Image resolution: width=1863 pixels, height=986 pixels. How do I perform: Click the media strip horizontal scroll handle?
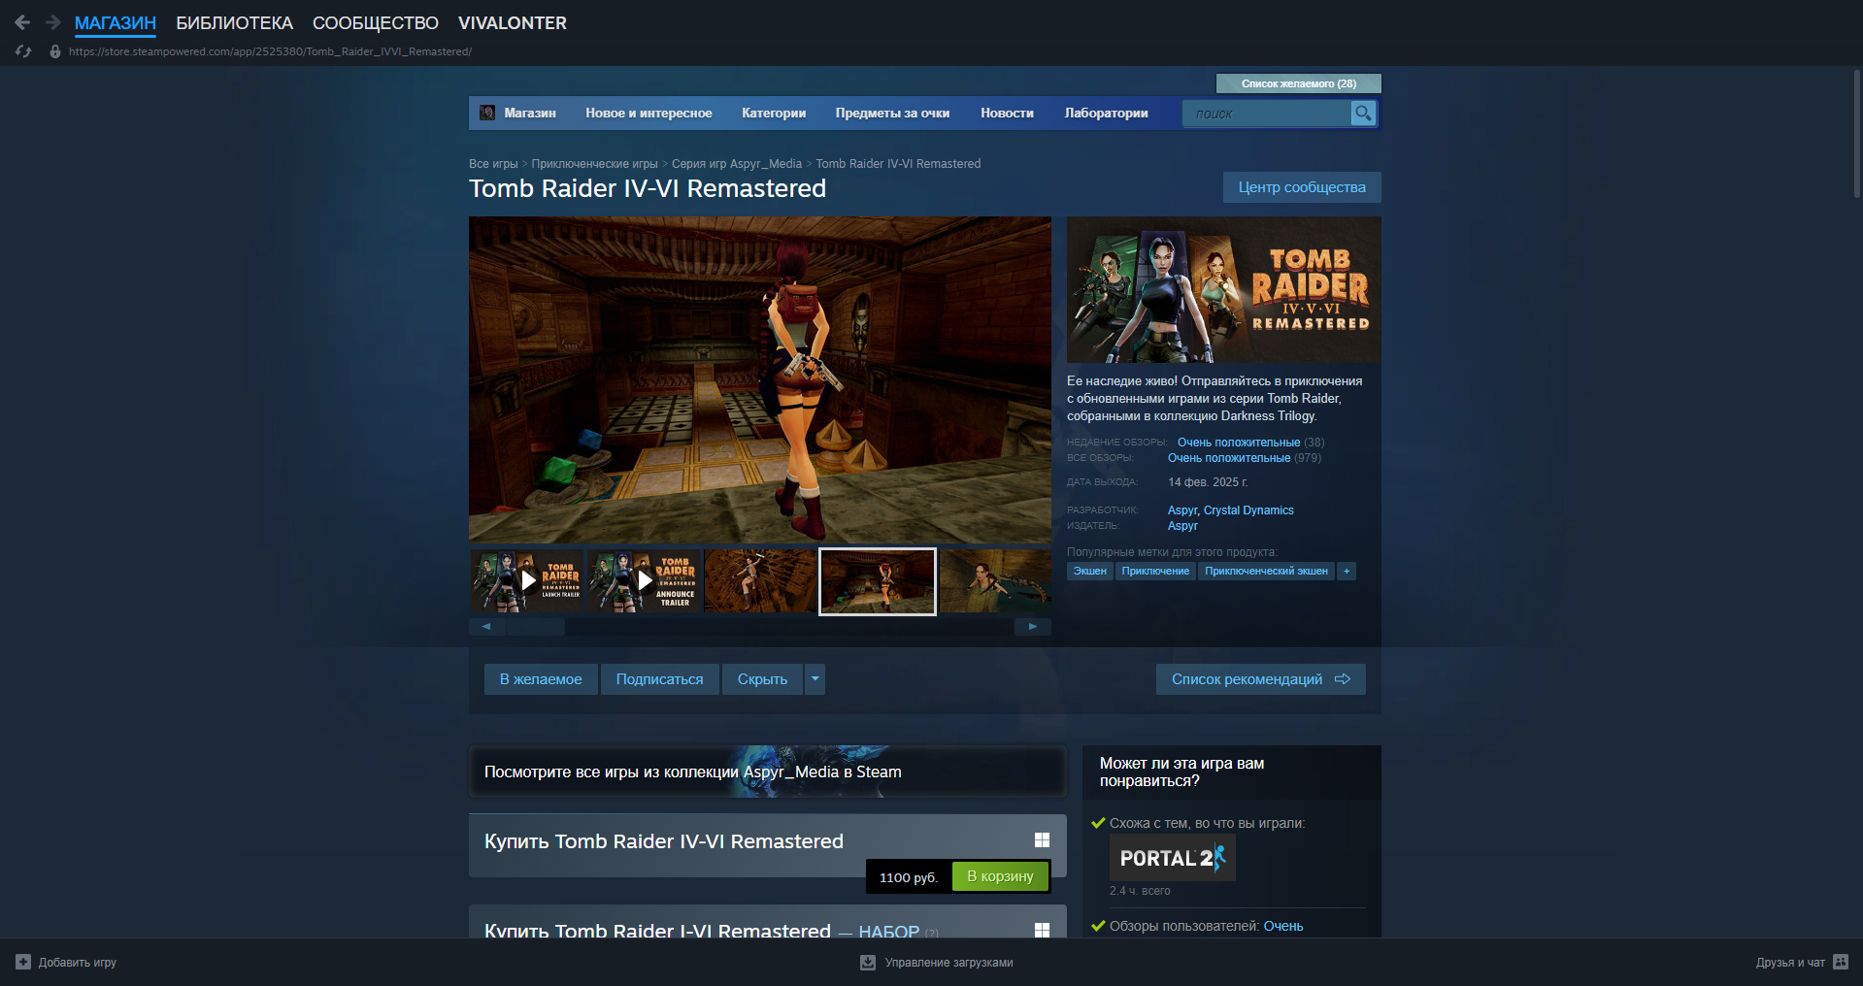pos(536,627)
